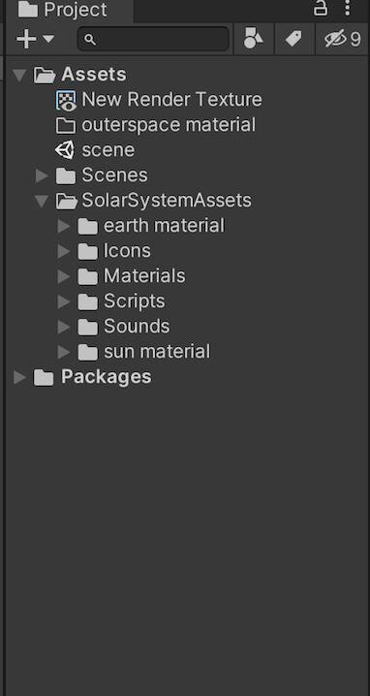Click the magnifier icon in search box
The height and width of the screenshot is (696, 370).
pyautogui.click(x=90, y=40)
